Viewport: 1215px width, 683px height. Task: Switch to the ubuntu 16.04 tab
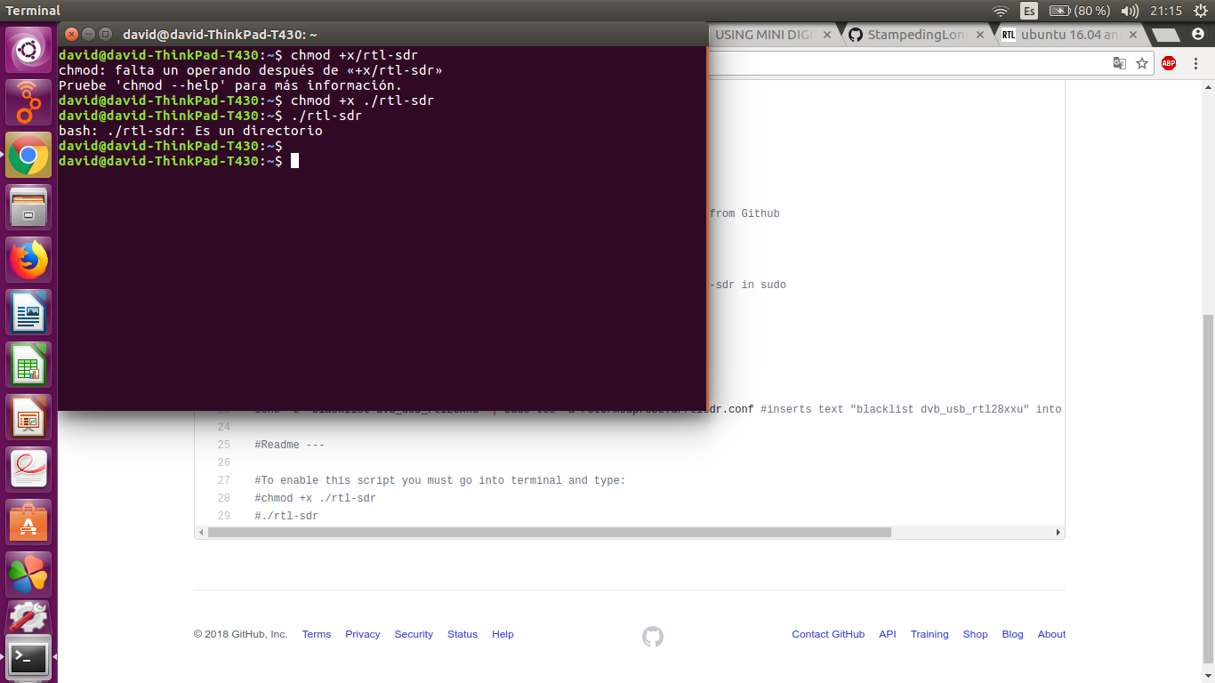(1072, 34)
